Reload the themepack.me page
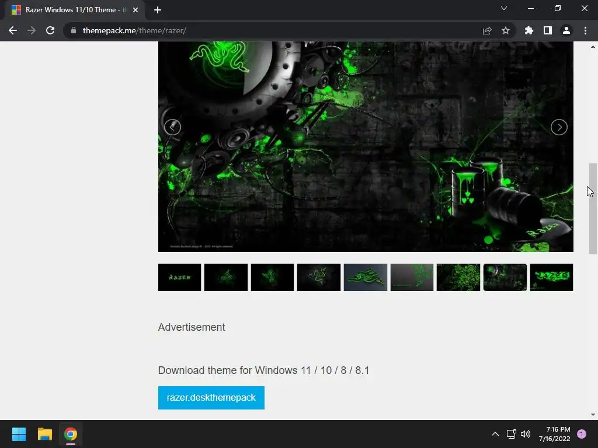 click(x=50, y=30)
